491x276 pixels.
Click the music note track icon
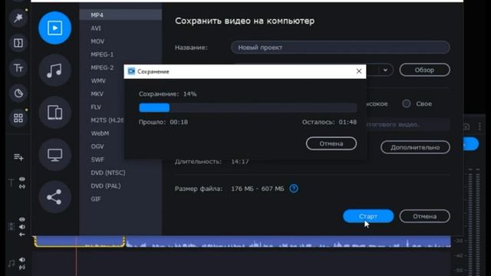click(12, 264)
